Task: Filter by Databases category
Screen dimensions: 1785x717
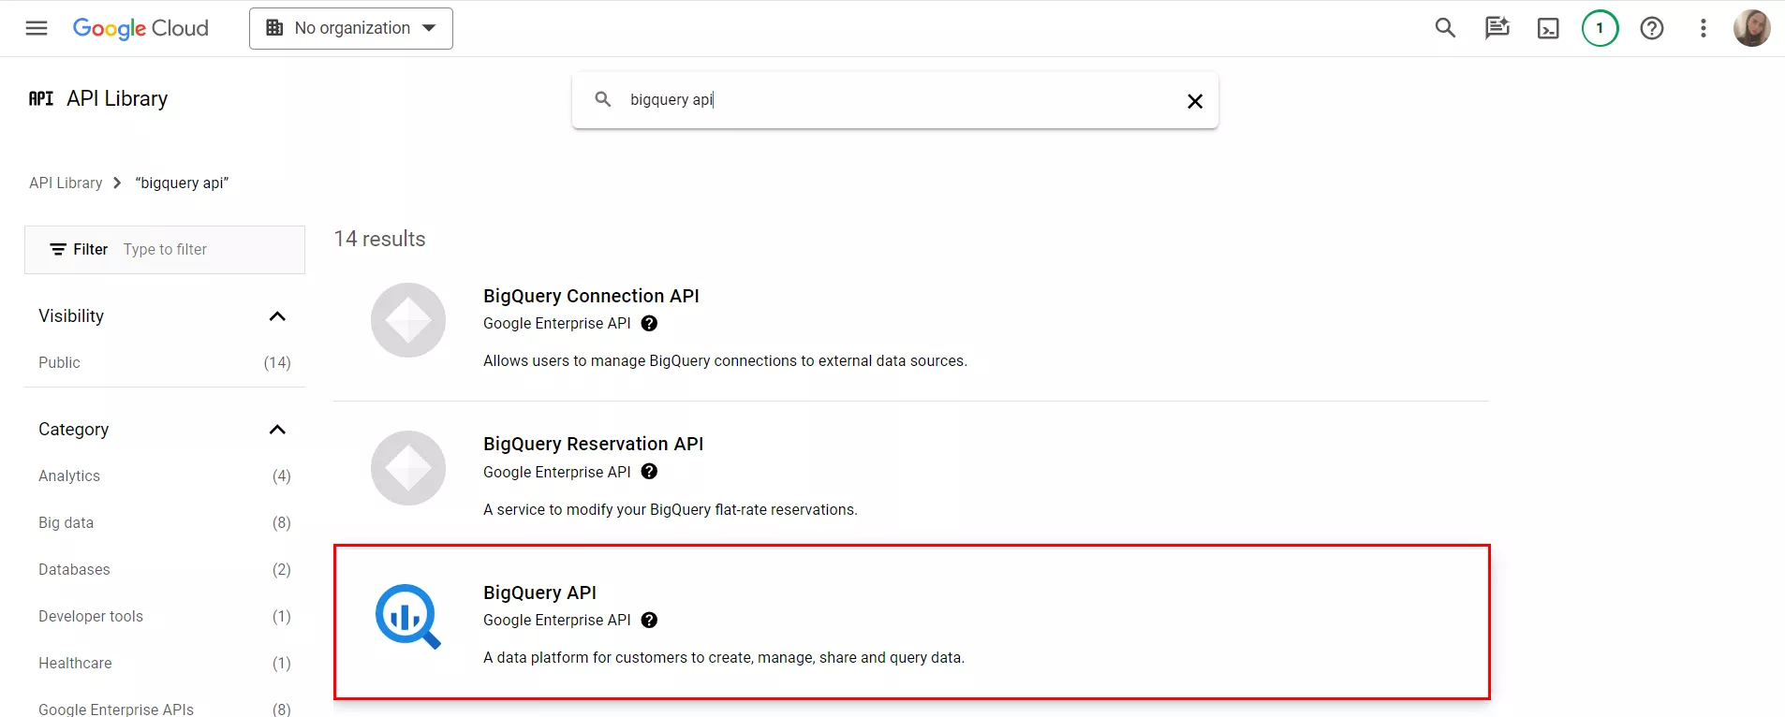Action: click(165, 569)
